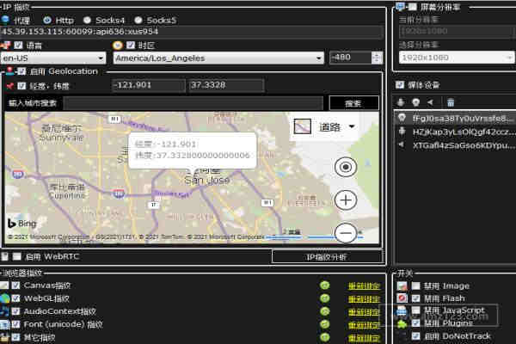Select the first media device fFgJ0sa38 entry
This screenshot has height=344, width=516.
(x=451, y=118)
